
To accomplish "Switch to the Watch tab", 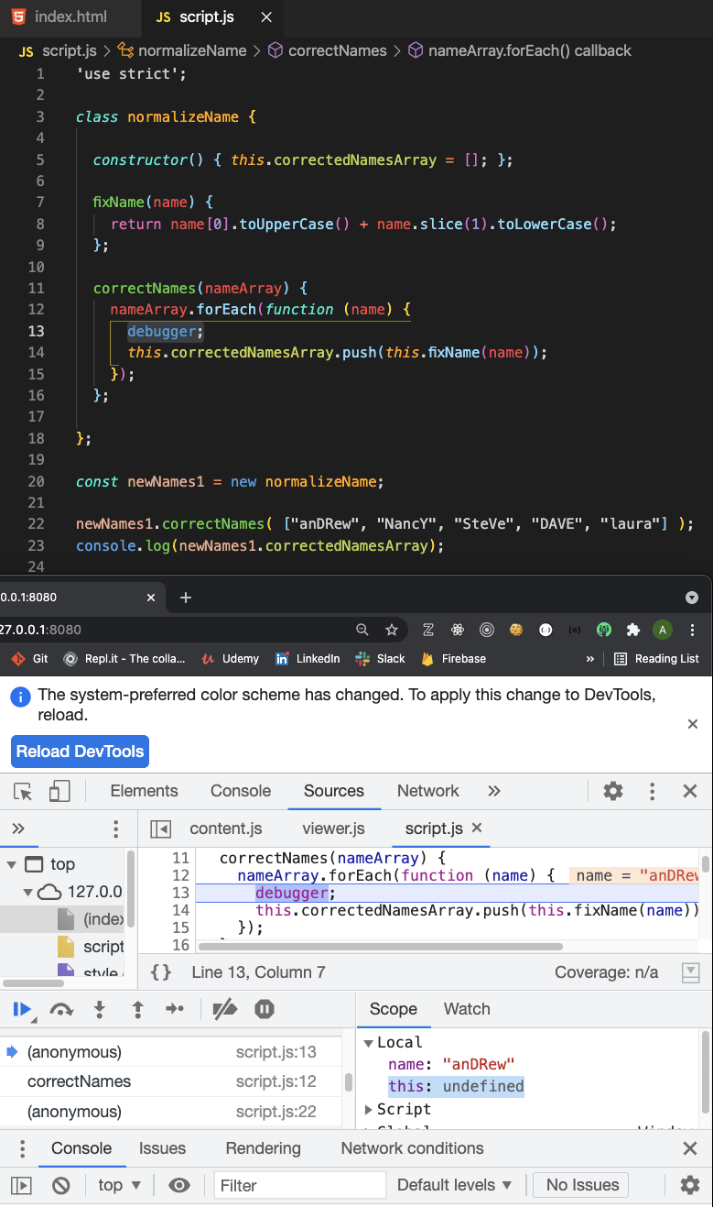I will 467,1009.
